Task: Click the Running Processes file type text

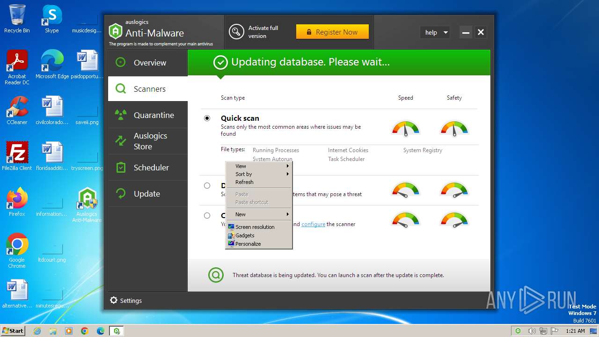Action: [x=276, y=150]
